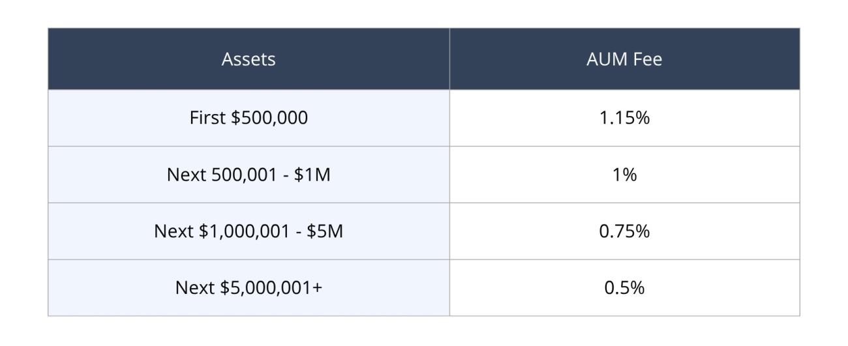Screen dimensions: 848x346
Task: Select the First $500,000 cell
Action: (249, 118)
